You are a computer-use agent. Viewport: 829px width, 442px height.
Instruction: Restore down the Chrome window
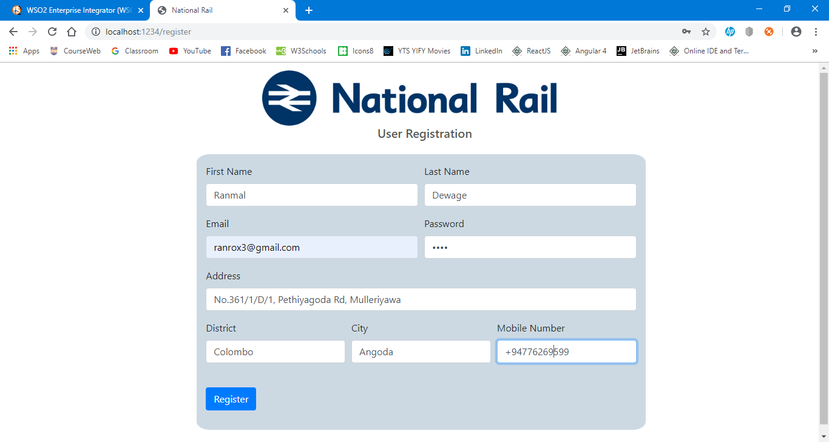coord(787,9)
